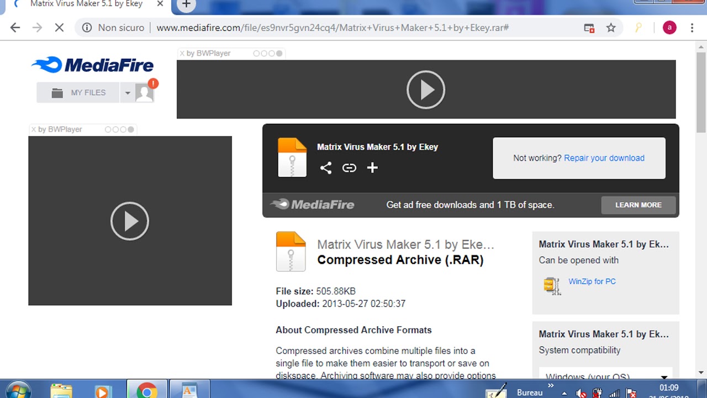
Task: Click the muted volume tray icon
Action: pos(581,393)
